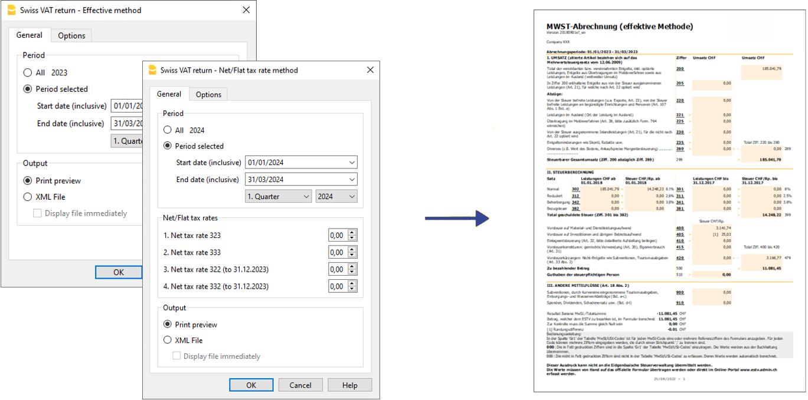Expand the End date 31/03/2024 dropdown

click(352, 180)
